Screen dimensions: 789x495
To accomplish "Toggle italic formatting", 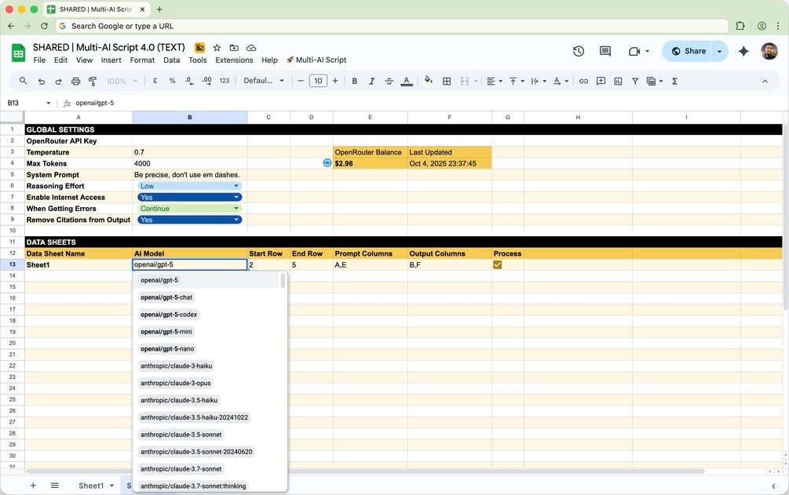I will [372, 81].
